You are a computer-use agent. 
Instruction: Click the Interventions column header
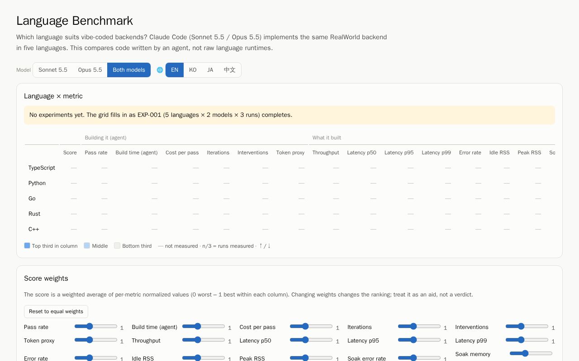point(253,153)
